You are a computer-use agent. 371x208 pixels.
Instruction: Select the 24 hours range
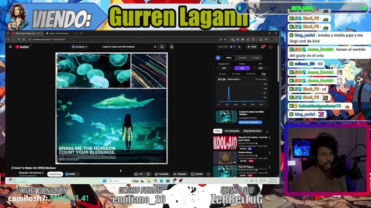222,74
